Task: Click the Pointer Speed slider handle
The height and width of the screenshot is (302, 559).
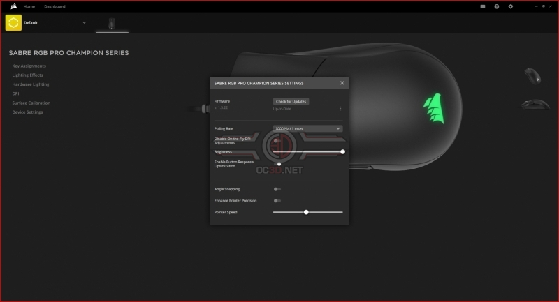Action: click(306, 212)
